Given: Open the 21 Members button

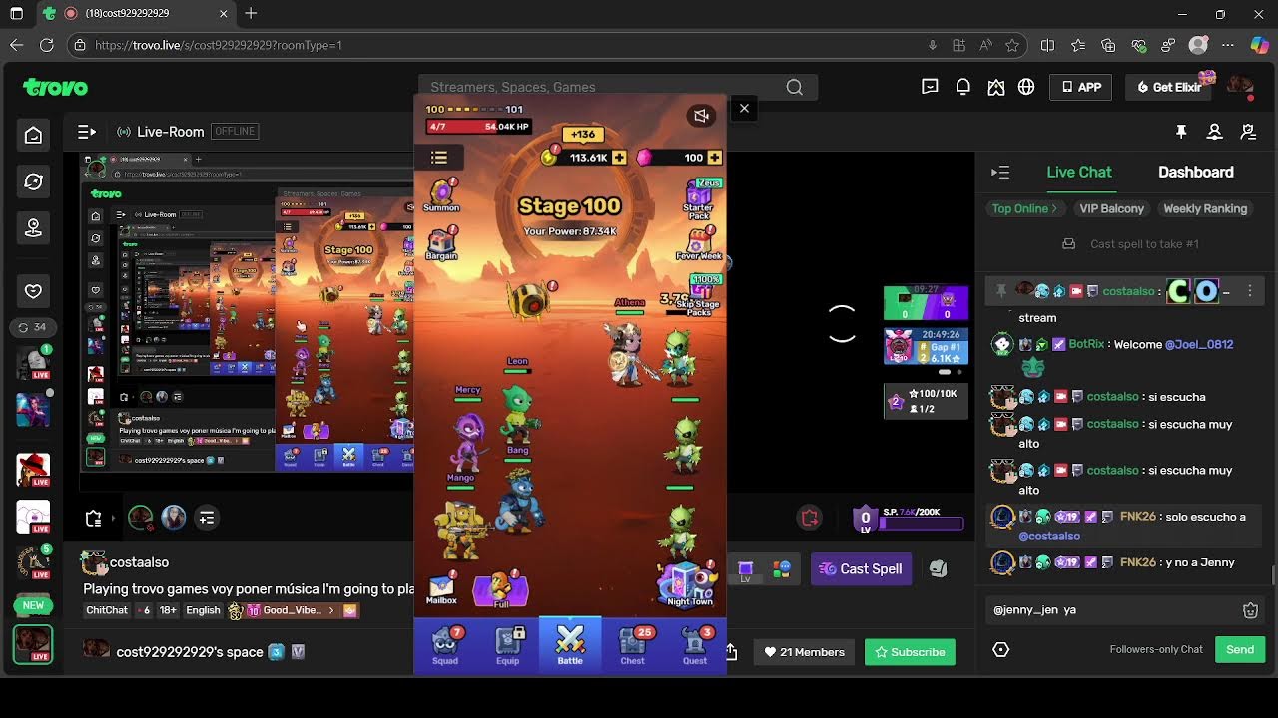Looking at the screenshot, I should 804,652.
